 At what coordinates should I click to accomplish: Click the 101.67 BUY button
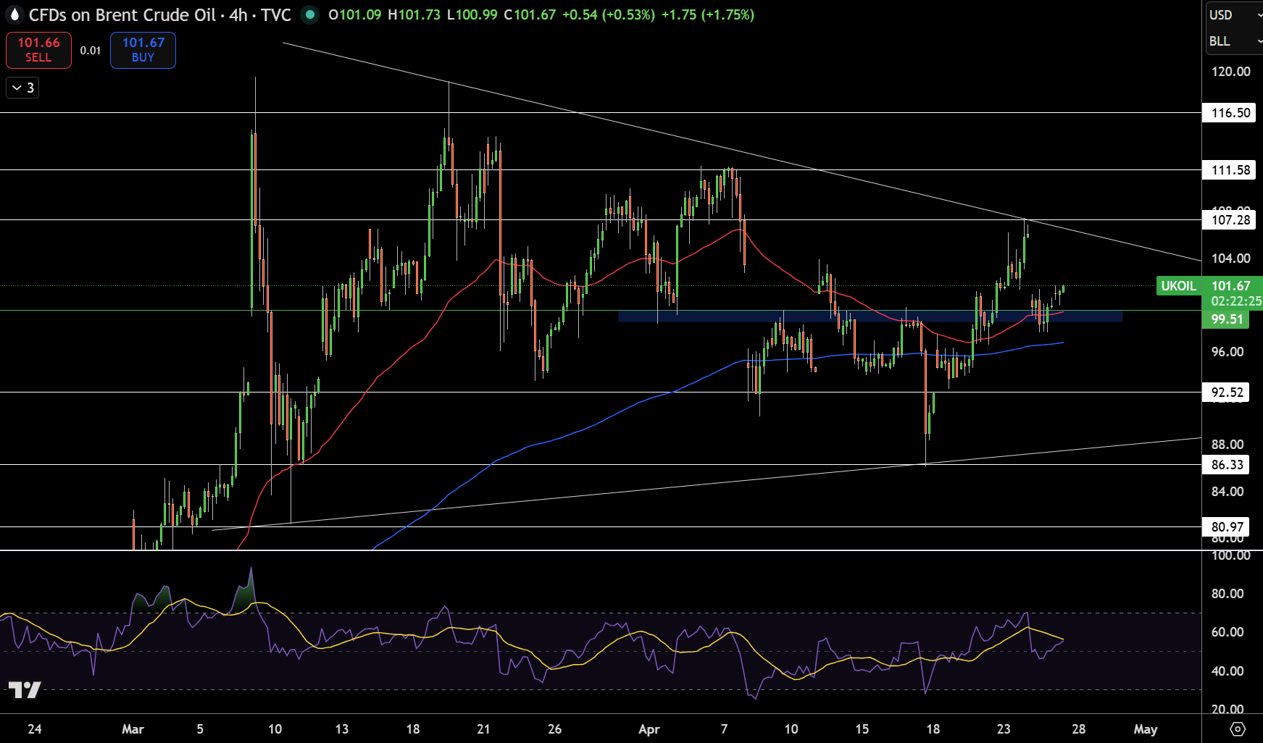tap(143, 50)
